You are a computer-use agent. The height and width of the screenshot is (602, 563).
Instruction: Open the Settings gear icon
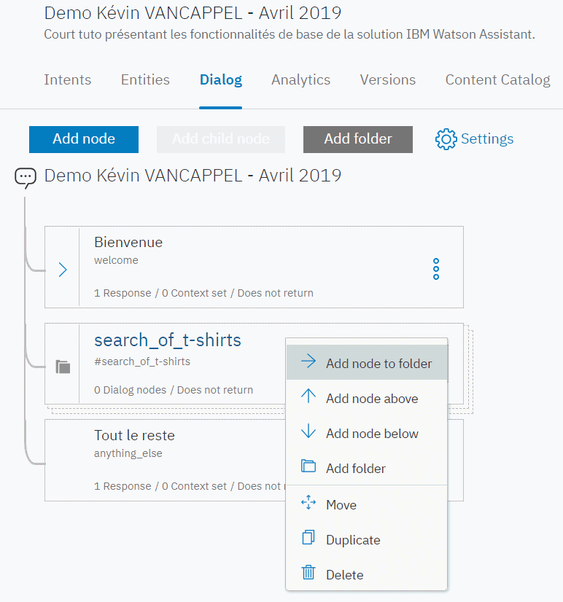pos(446,138)
